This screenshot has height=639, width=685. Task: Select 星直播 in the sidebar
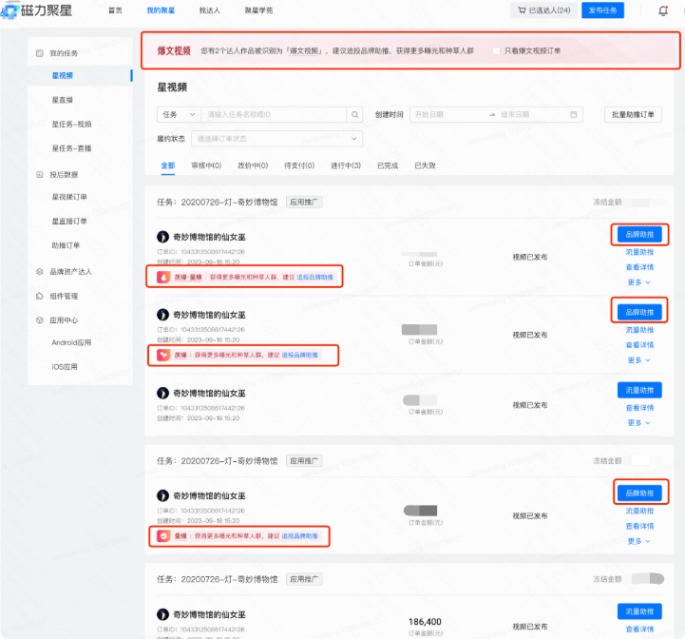pos(65,99)
